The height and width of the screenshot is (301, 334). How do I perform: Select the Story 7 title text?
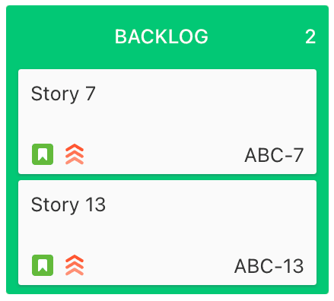pos(63,94)
